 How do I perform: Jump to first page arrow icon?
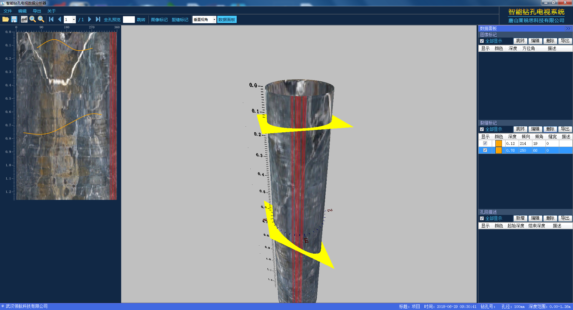tap(51, 19)
